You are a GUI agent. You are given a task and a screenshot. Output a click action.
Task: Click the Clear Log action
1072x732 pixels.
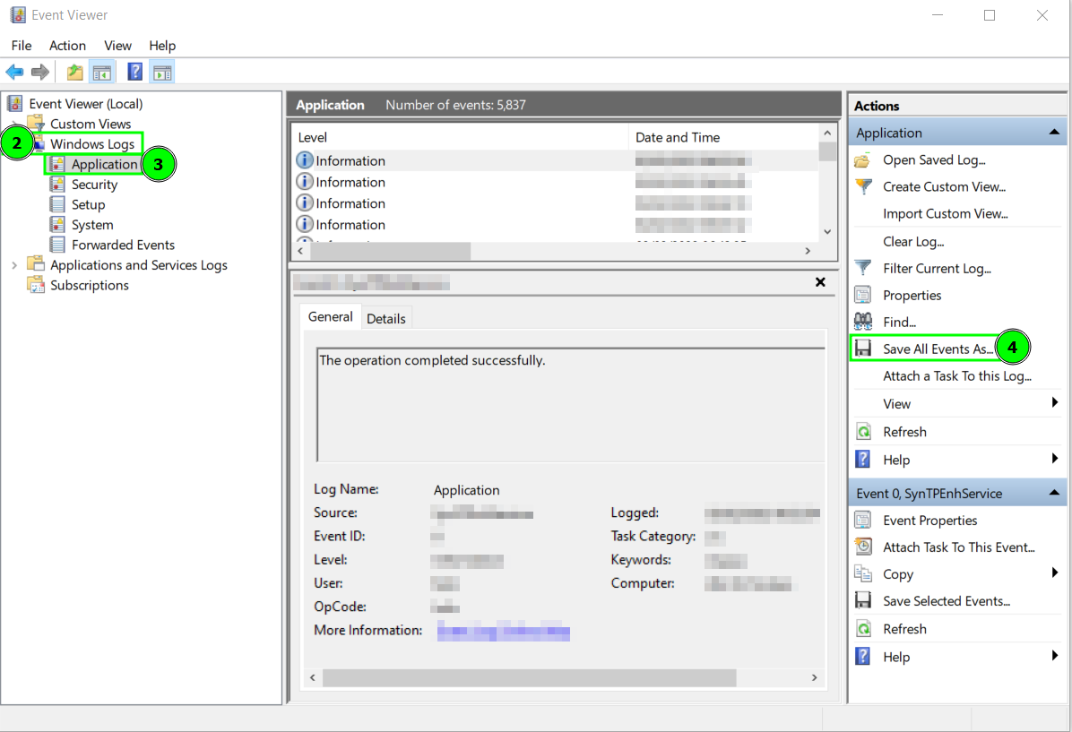coord(912,241)
